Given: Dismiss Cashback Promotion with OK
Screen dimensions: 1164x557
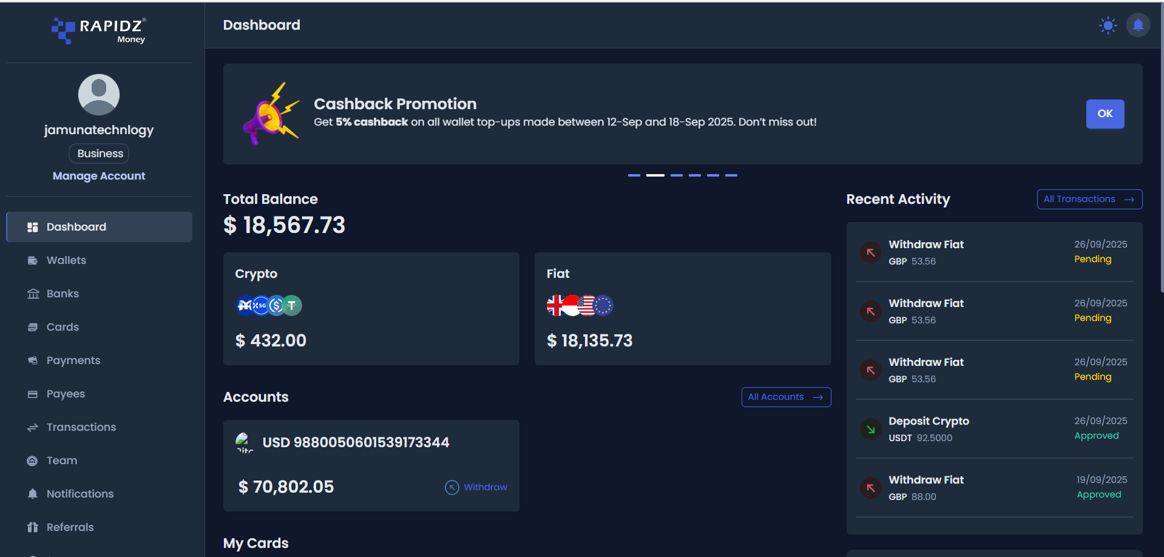Looking at the screenshot, I should coord(1105,114).
